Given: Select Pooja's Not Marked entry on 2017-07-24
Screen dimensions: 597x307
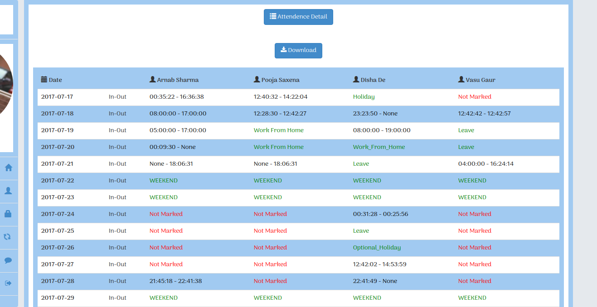Looking at the screenshot, I should 270,214.
